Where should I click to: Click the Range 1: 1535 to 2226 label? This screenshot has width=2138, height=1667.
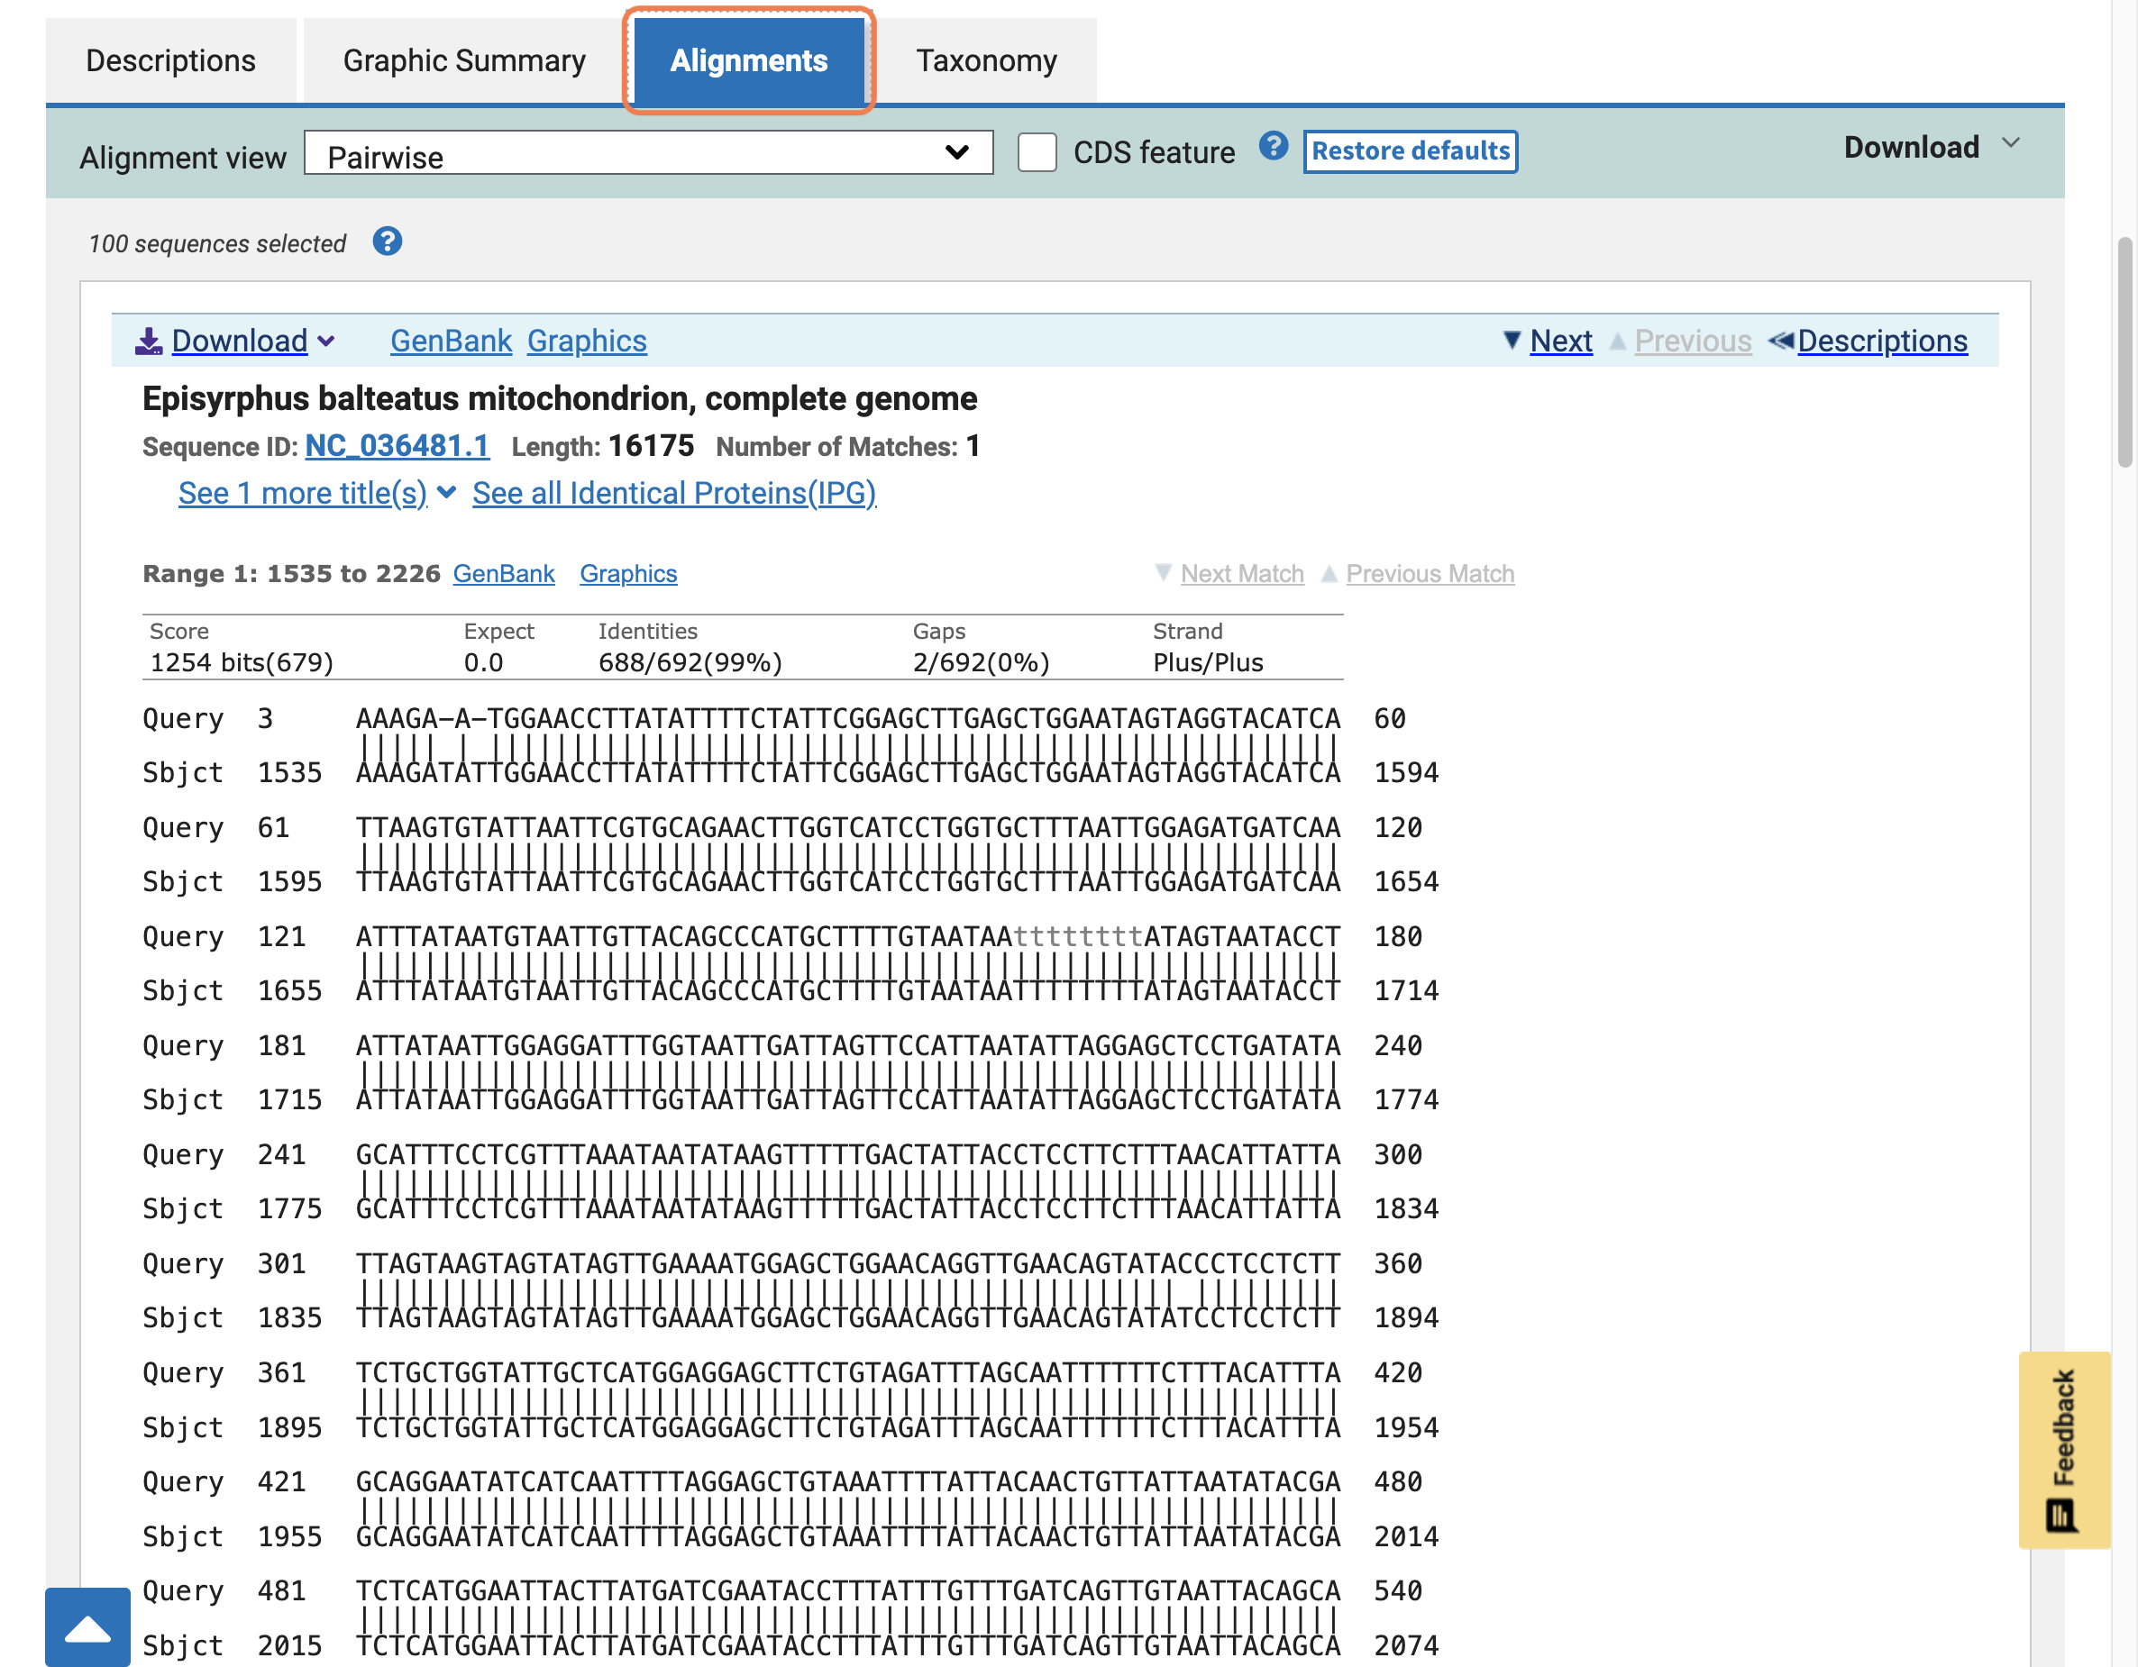pos(292,574)
